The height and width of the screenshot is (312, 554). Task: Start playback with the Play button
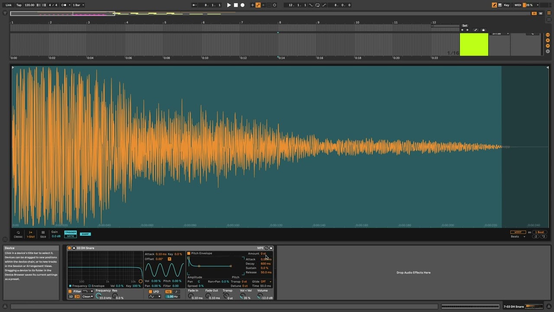(x=229, y=5)
